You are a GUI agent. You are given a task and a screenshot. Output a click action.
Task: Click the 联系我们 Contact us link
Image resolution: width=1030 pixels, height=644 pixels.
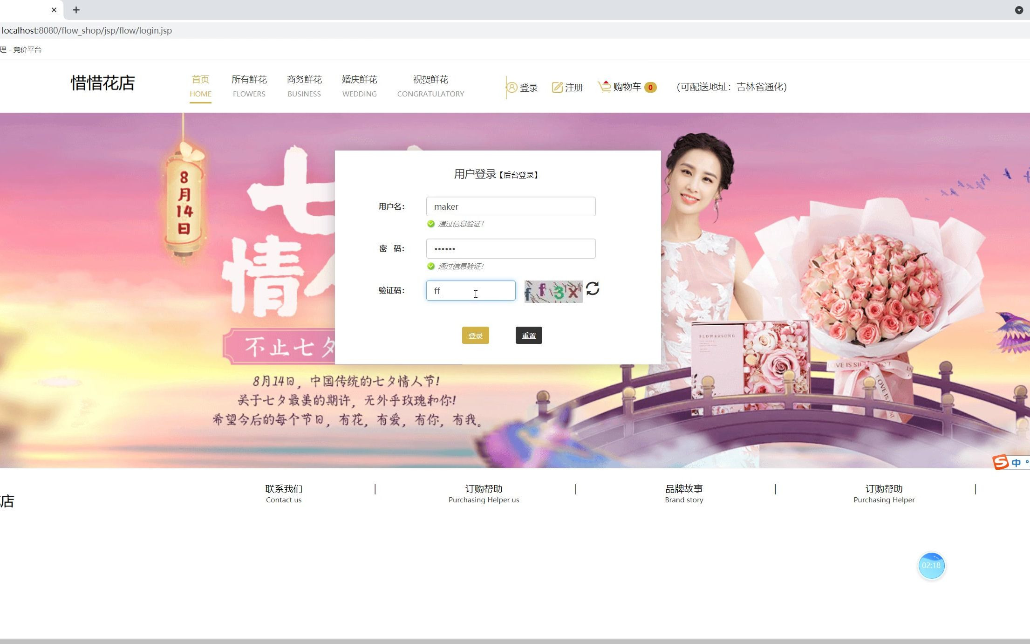tap(283, 493)
